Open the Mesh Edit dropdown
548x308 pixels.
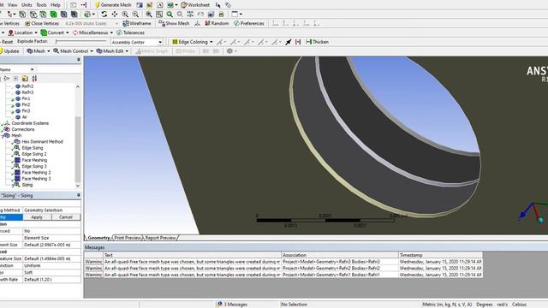click(112, 51)
